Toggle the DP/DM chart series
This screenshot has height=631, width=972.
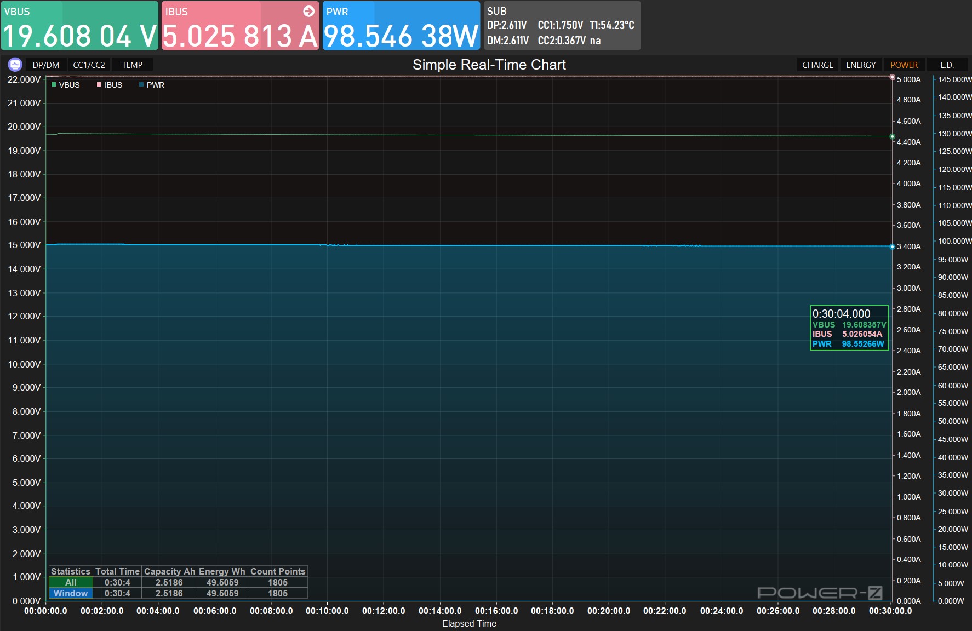46,65
